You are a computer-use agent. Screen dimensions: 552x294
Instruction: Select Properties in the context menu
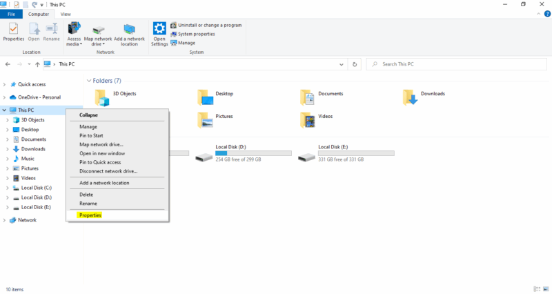90,215
